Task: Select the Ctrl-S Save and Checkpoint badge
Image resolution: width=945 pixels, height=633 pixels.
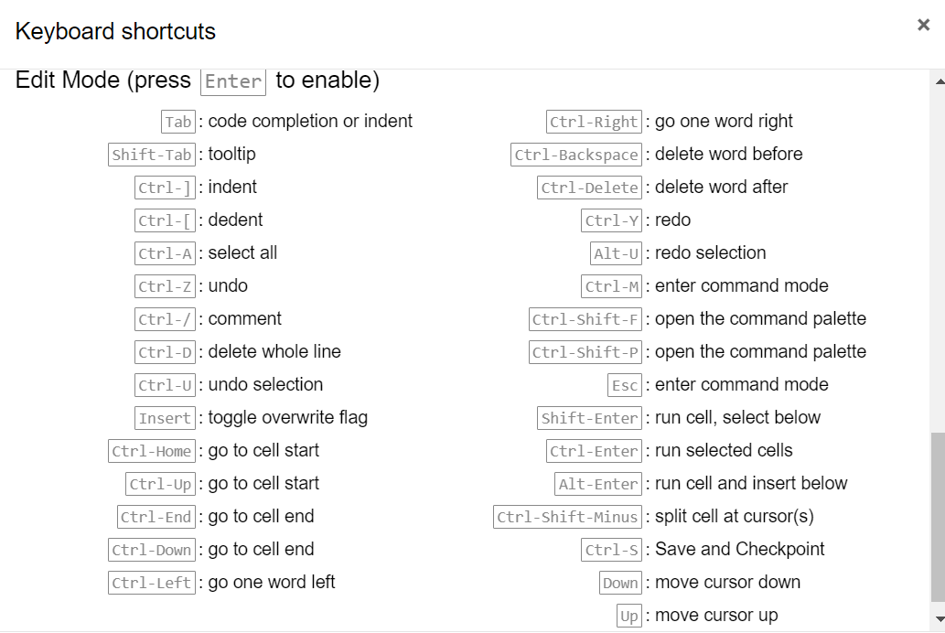Action: (x=611, y=550)
